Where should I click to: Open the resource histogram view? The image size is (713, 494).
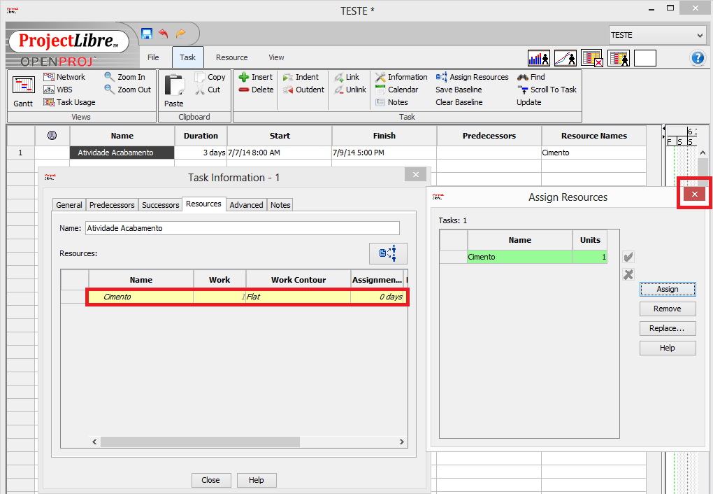point(538,58)
